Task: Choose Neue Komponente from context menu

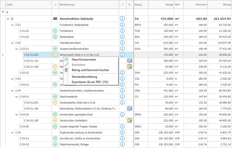Action: (x=91, y=60)
